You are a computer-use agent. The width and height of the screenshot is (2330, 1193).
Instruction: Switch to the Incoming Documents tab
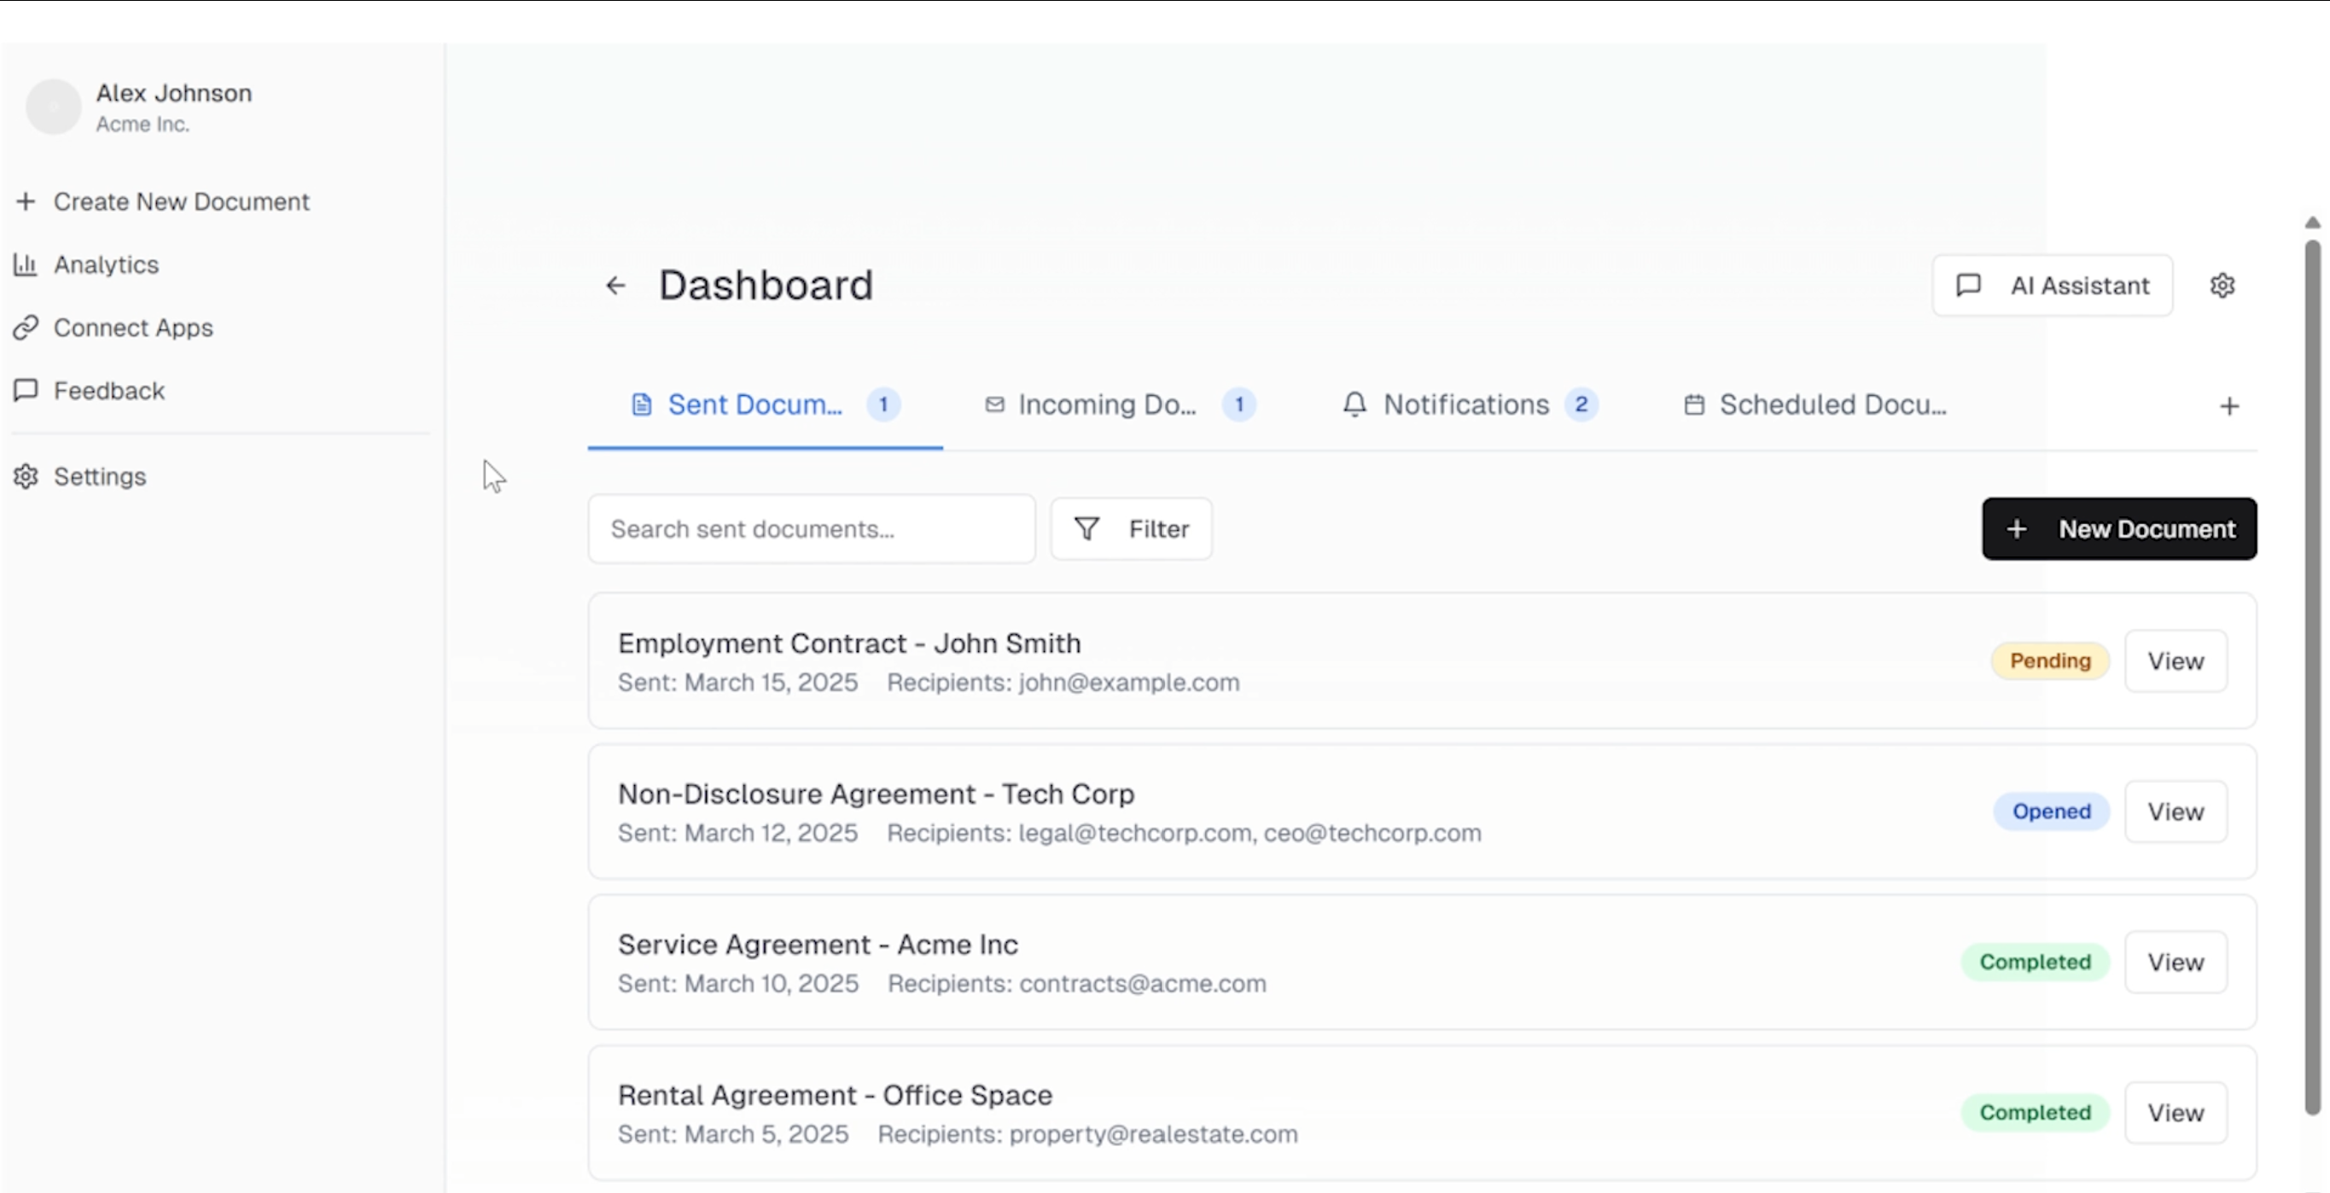(x=1106, y=404)
